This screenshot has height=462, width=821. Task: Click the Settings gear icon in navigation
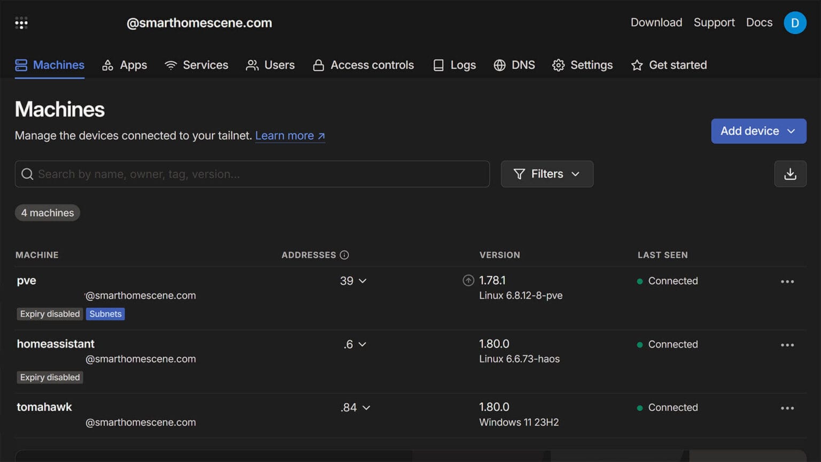(x=559, y=65)
